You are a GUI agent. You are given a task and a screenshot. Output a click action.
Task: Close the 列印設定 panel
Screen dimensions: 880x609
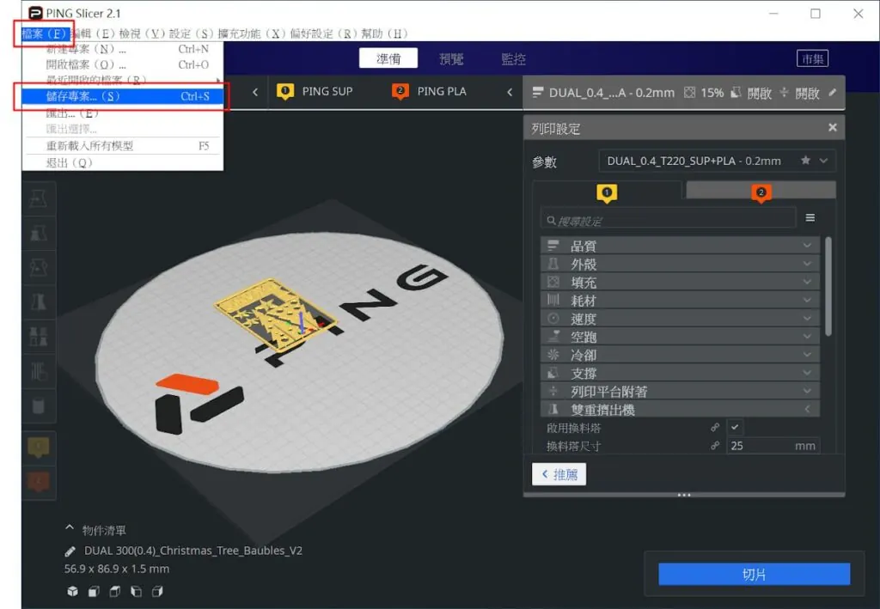coord(832,128)
